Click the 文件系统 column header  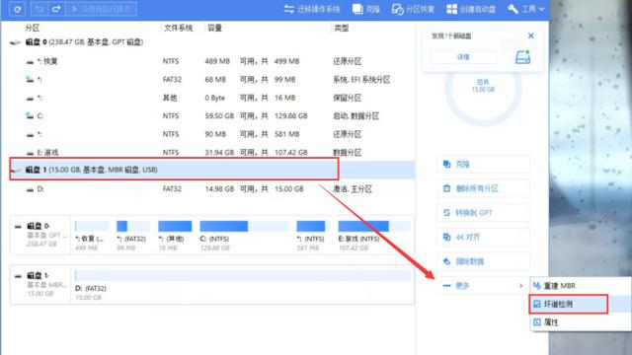click(178, 28)
